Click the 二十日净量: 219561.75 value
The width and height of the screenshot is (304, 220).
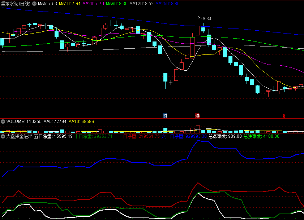tap(137, 136)
